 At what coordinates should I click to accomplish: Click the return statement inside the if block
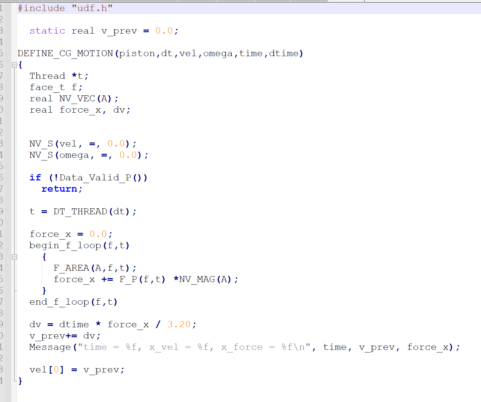59,189
